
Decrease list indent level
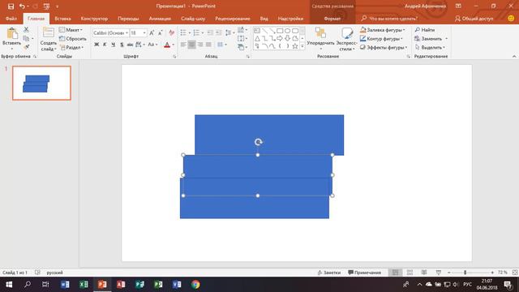click(210, 32)
